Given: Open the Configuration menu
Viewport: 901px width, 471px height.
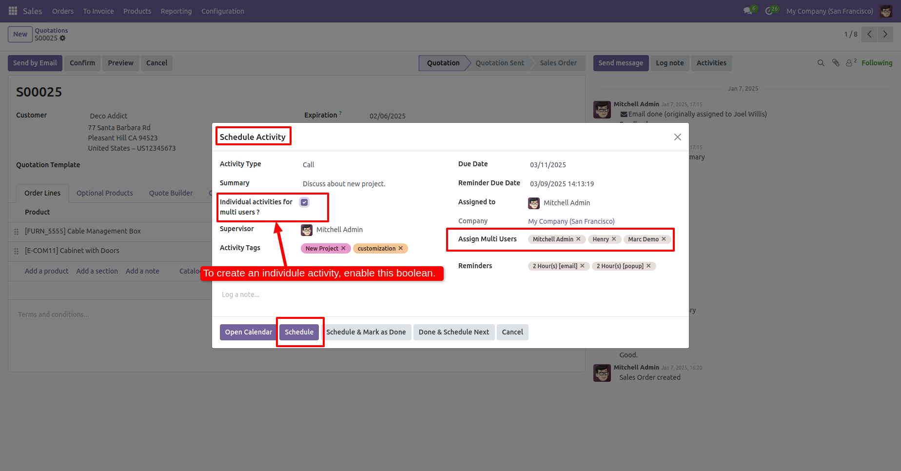Looking at the screenshot, I should [x=223, y=11].
